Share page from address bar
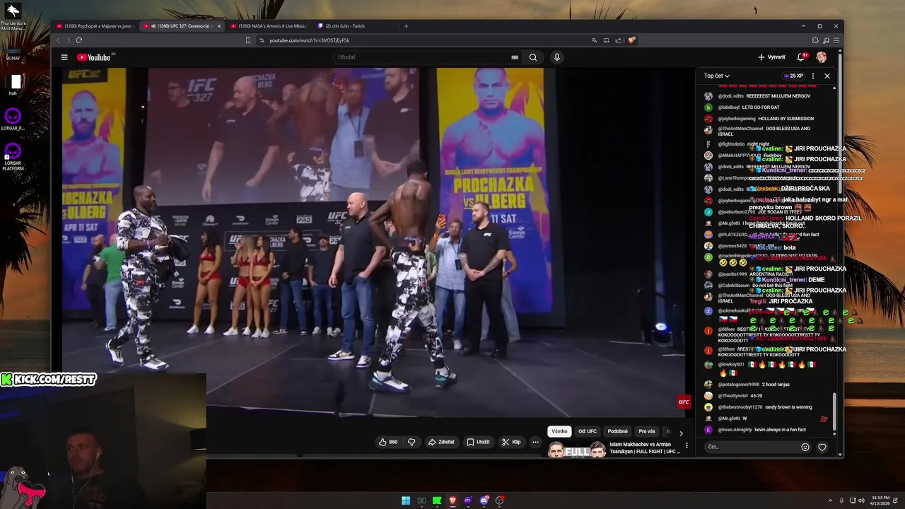Image resolution: width=905 pixels, height=509 pixels. [x=618, y=40]
